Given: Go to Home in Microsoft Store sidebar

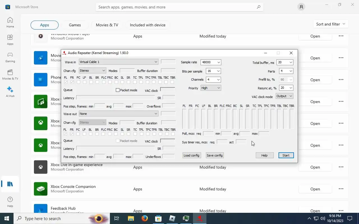Looking at the screenshot, I should tap(10, 22).
